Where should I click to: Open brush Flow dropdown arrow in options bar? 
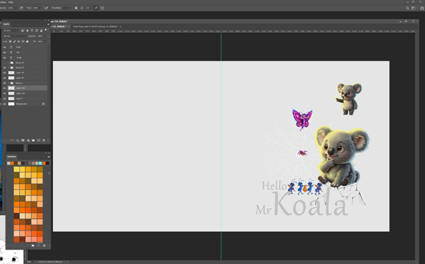(x=41, y=8)
